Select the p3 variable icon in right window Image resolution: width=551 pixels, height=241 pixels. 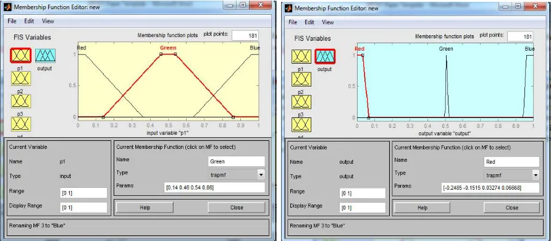(x=301, y=102)
